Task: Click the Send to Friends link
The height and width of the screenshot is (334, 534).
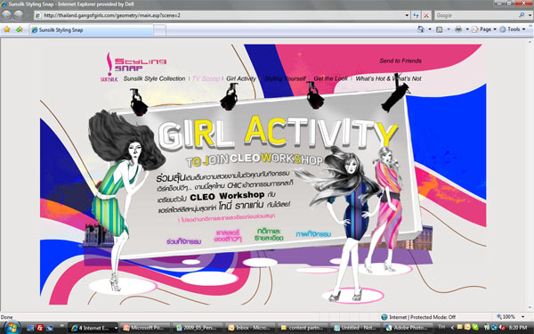Action: [400, 61]
